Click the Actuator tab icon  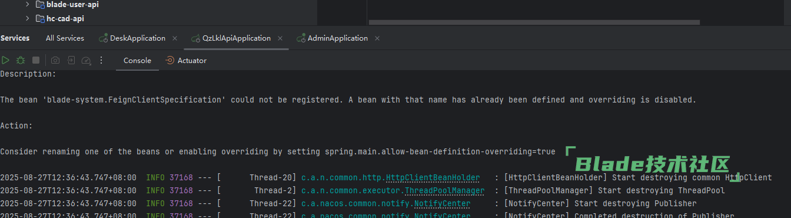[170, 60]
